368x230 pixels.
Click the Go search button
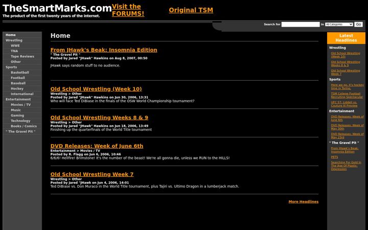click(358, 25)
